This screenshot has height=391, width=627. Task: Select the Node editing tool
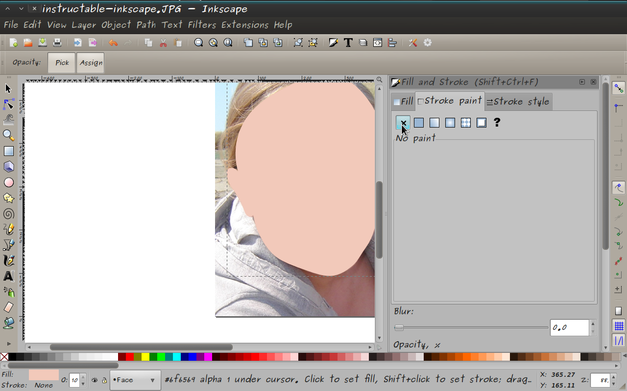pos(8,104)
